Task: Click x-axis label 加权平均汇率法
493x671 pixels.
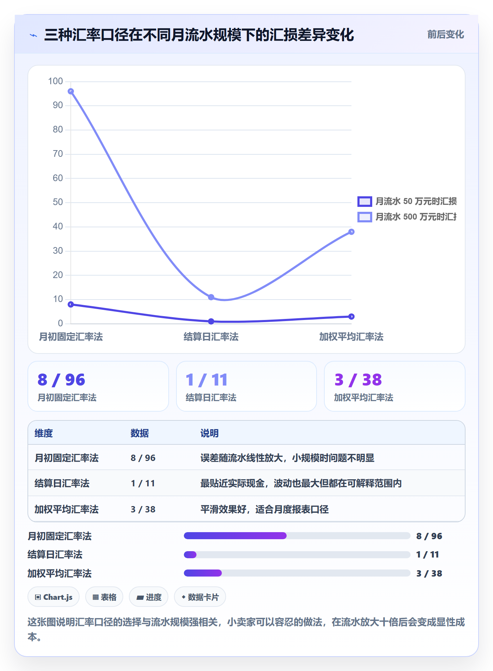Action: point(351,337)
